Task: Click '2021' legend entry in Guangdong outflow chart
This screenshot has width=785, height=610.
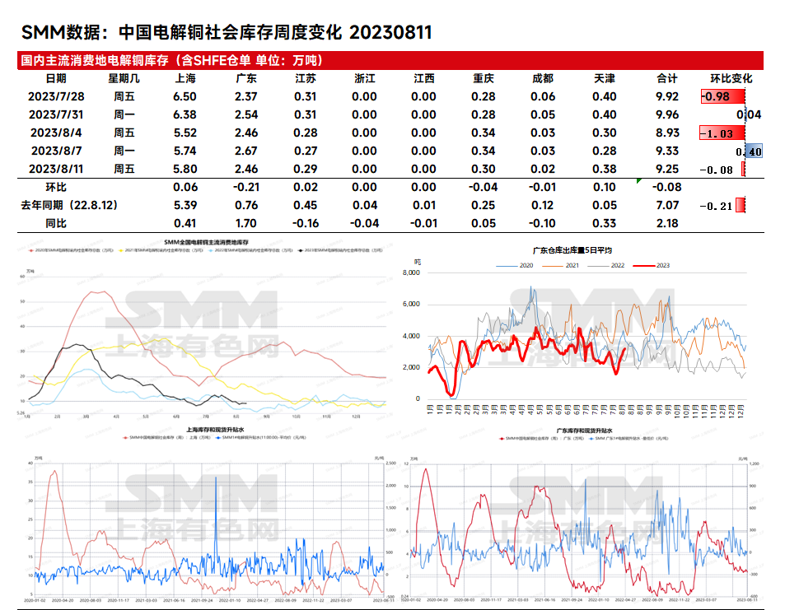Action: coord(561,265)
